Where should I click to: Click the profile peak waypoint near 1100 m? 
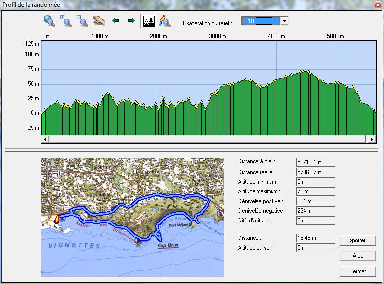point(108,93)
